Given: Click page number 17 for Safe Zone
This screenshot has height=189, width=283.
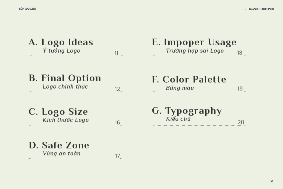Looking at the screenshot, I should coord(117,156).
